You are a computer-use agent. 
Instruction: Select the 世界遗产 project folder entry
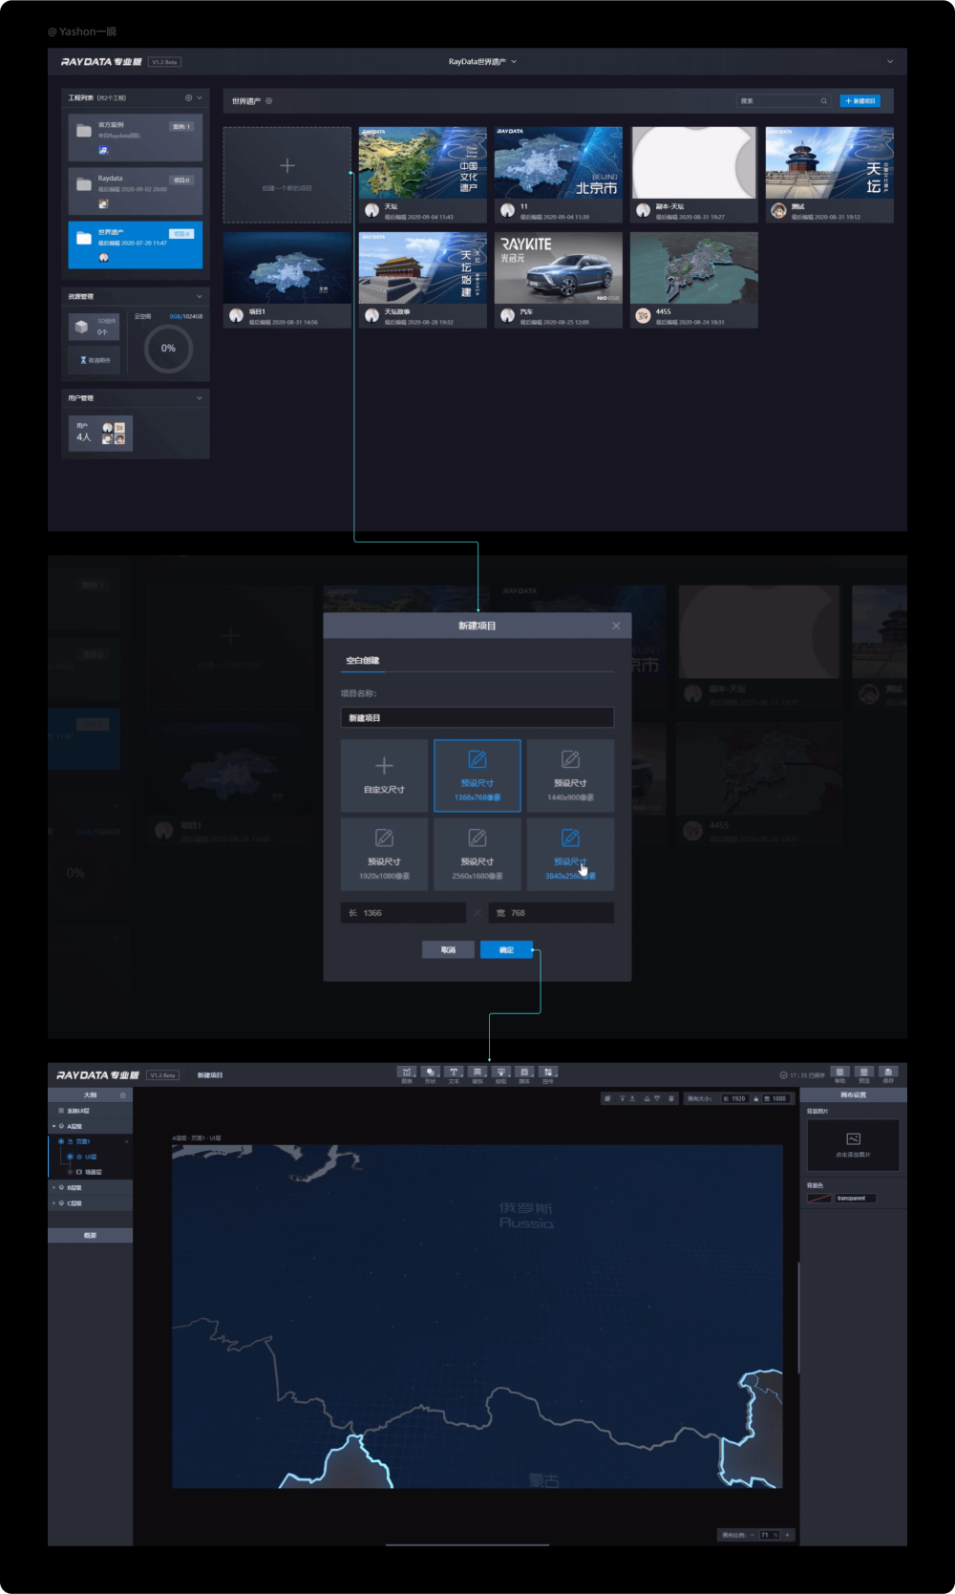coord(136,244)
